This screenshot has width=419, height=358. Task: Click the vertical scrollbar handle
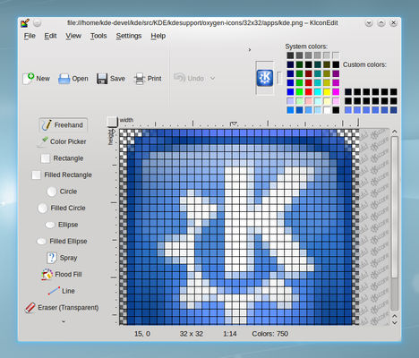click(x=394, y=207)
